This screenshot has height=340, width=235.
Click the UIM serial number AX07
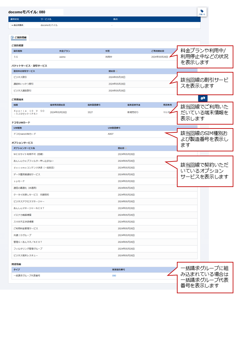pyautogui.click(x=111, y=134)
